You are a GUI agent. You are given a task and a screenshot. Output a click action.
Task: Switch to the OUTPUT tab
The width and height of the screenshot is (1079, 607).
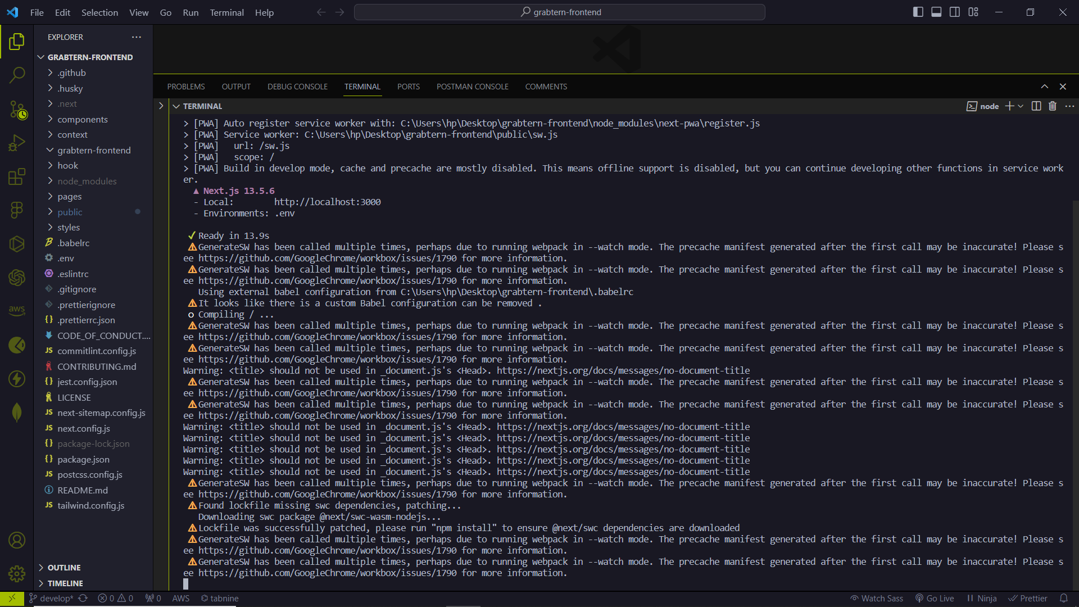[235, 86]
